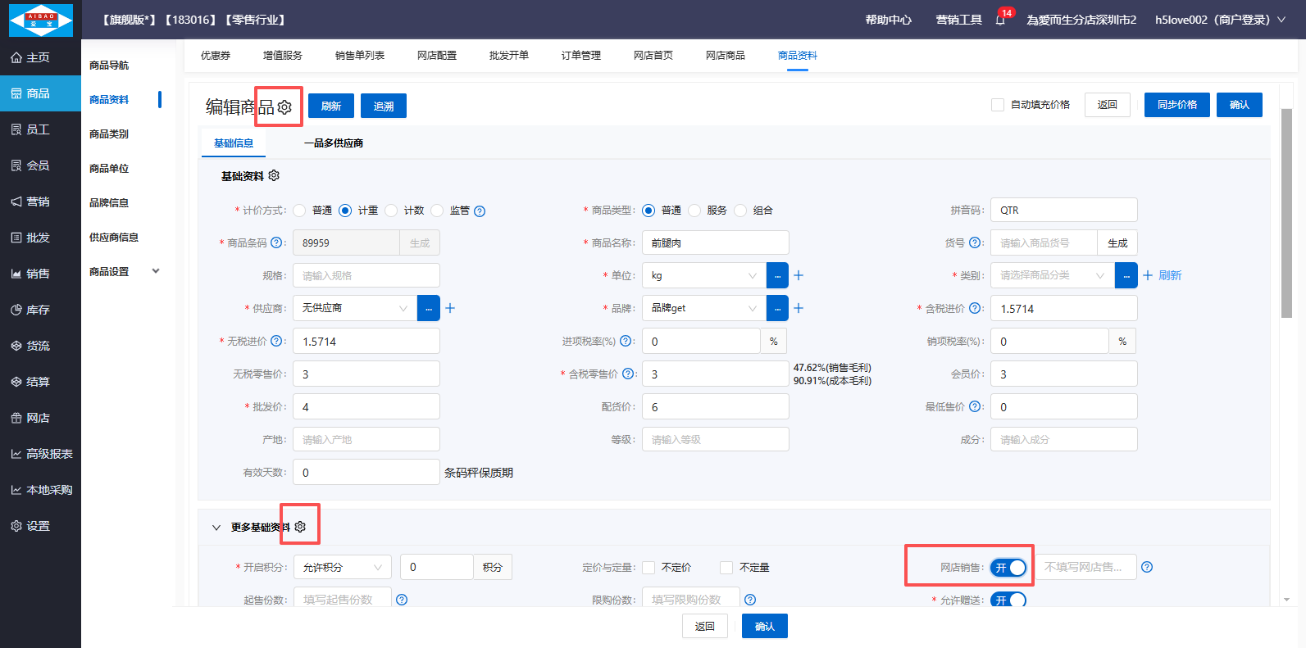This screenshot has width=1306, height=648.
Task: Toggle the 网店销售 switch
Action: click(x=1008, y=568)
